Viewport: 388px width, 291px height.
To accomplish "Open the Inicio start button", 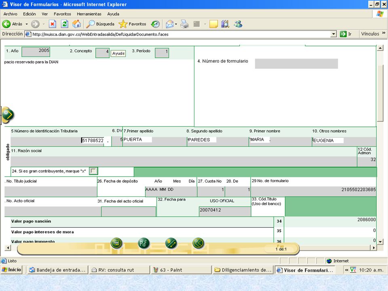I will tap(11, 270).
